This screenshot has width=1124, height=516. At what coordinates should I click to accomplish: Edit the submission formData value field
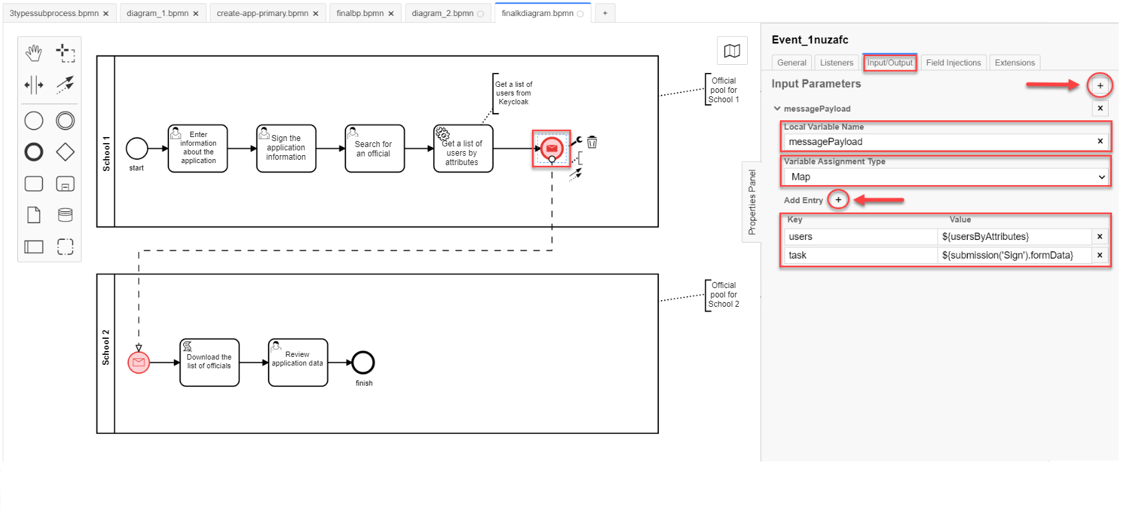[x=1014, y=255]
